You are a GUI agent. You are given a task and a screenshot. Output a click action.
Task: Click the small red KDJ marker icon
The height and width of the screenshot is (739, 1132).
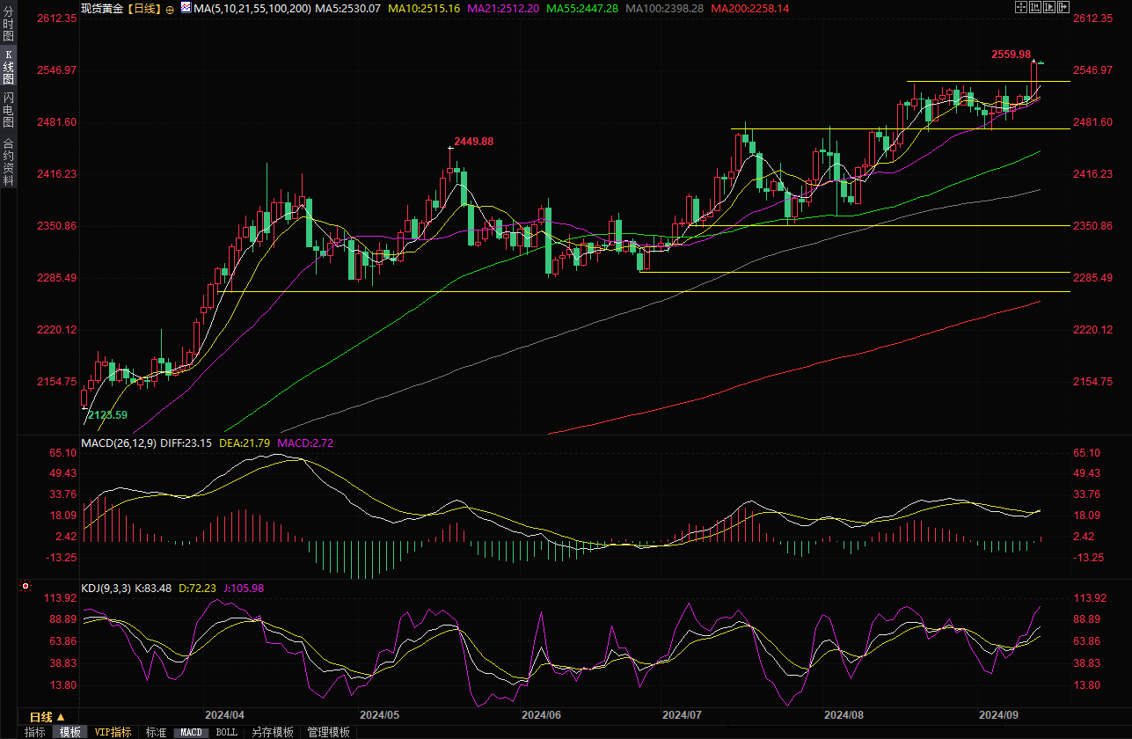pos(26,586)
